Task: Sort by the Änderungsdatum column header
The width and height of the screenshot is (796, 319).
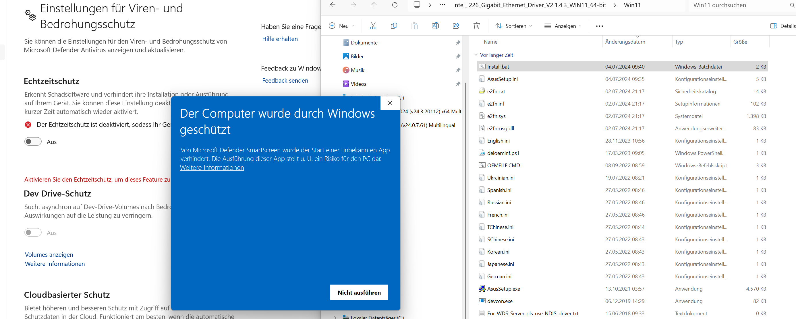Action: coord(625,42)
